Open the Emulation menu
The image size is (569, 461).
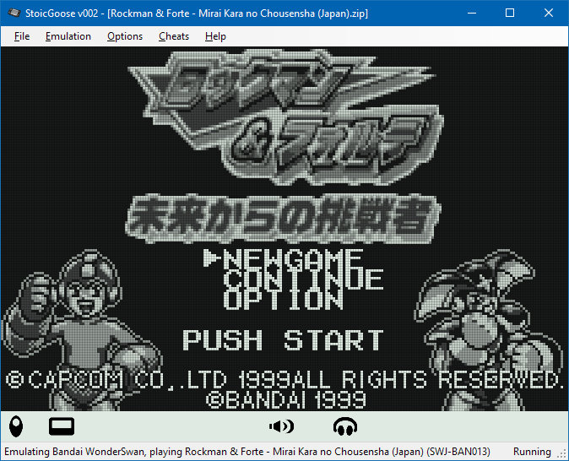click(68, 36)
